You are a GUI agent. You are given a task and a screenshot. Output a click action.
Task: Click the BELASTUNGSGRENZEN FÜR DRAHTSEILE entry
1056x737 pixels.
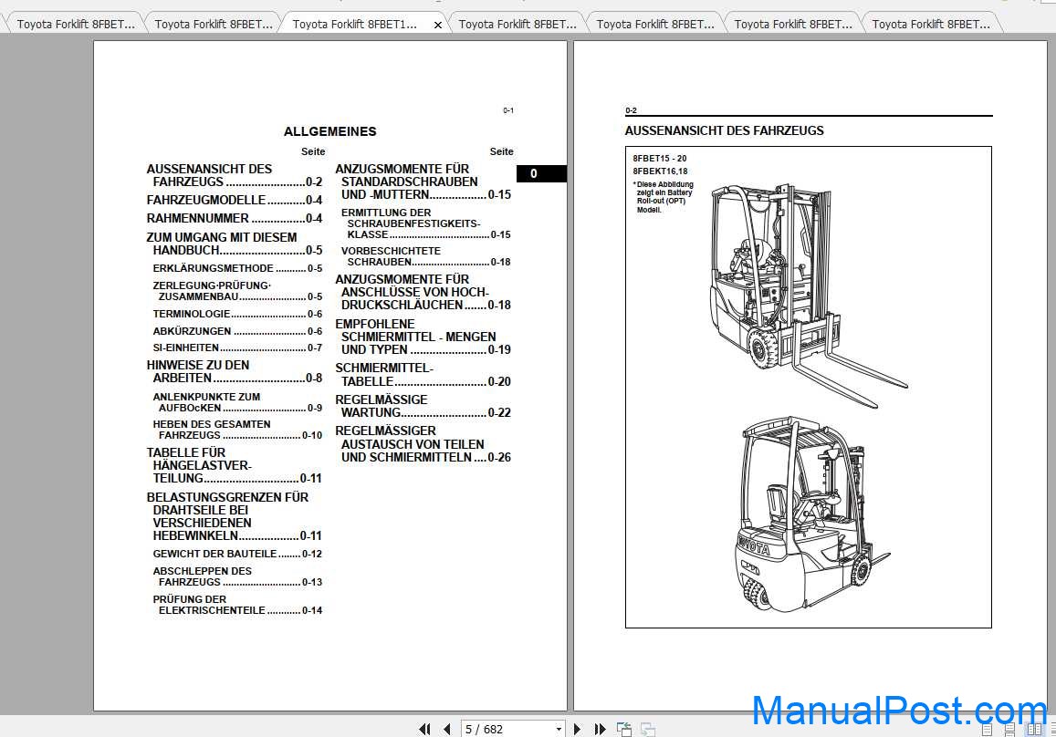coord(235,516)
